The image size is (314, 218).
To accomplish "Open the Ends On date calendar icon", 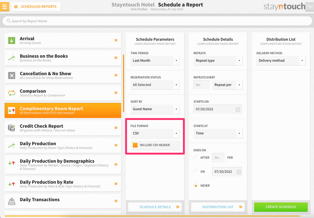I will pyautogui.click(x=239, y=172).
